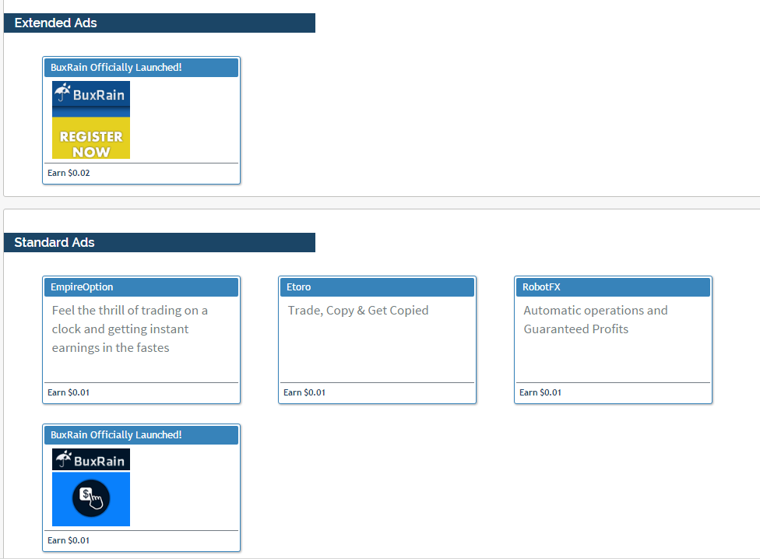The width and height of the screenshot is (760, 559).
Task: Open the EmpireOption ad title
Action: pos(82,287)
